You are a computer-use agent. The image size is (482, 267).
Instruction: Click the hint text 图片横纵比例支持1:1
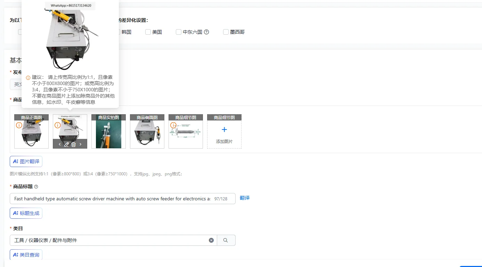[x=96, y=174]
